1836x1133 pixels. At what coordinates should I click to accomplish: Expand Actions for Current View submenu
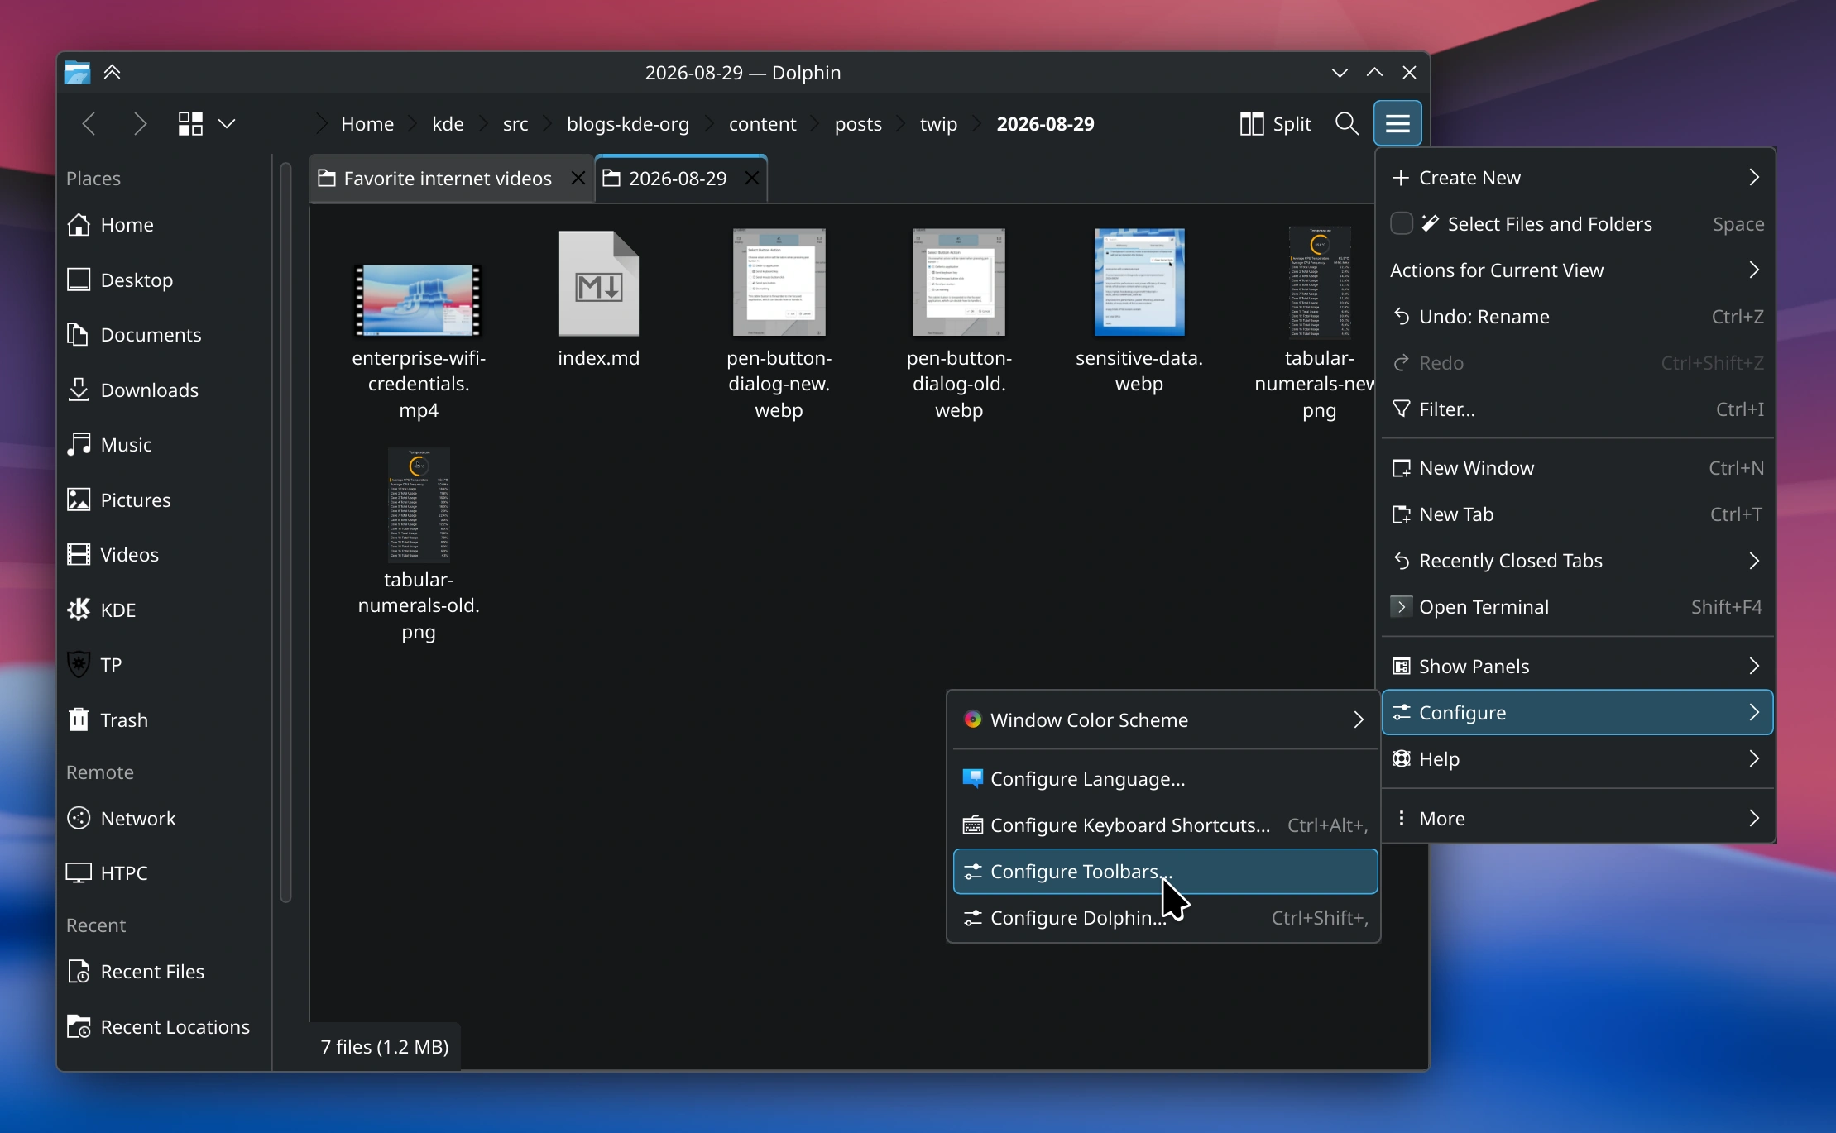pos(1577,270)
